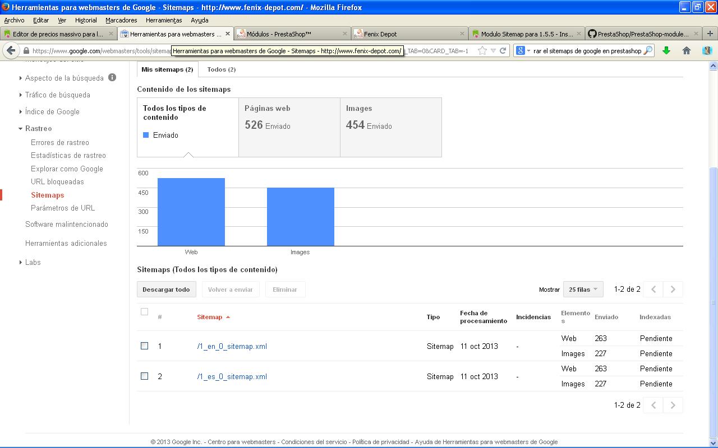The width and height of the screenshot is (718, 448).
Task: Open the Ver menu
Action: [62, 20]
